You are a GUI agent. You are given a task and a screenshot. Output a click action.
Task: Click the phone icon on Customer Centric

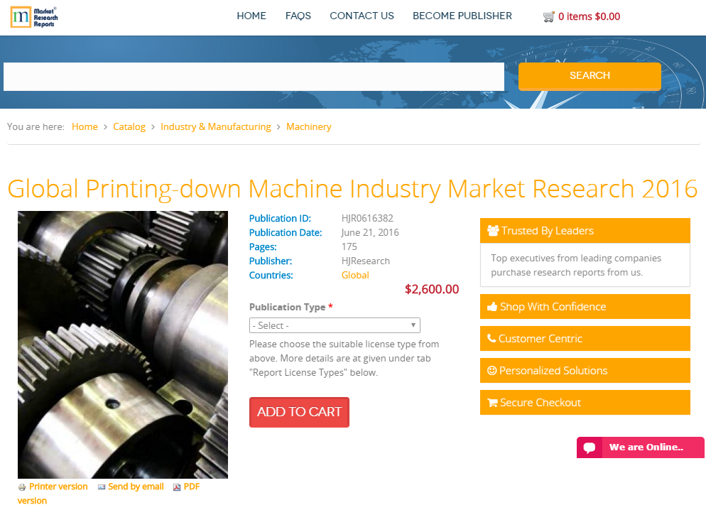tap(492, 339)
